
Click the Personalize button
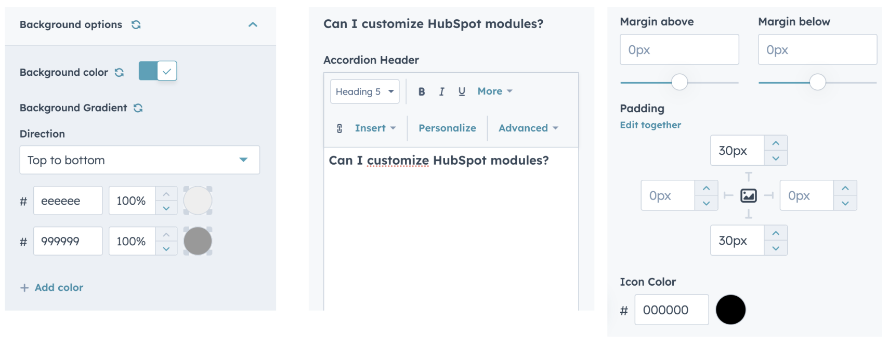click(x=447, y=128)
